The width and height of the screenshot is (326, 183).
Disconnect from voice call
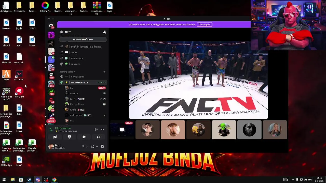click(102, 129)
